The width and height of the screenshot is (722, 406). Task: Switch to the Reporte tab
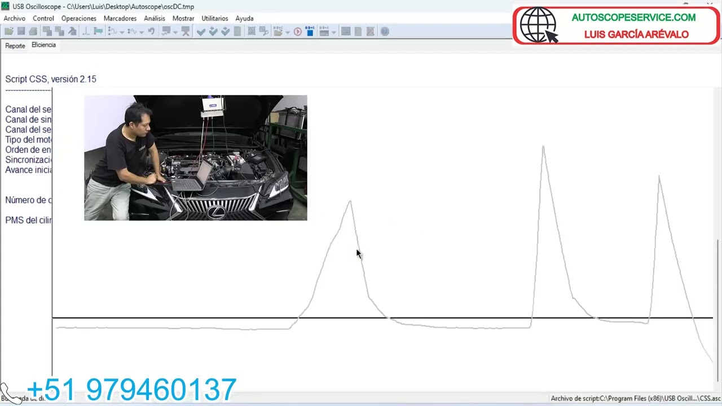click(15, 46)
